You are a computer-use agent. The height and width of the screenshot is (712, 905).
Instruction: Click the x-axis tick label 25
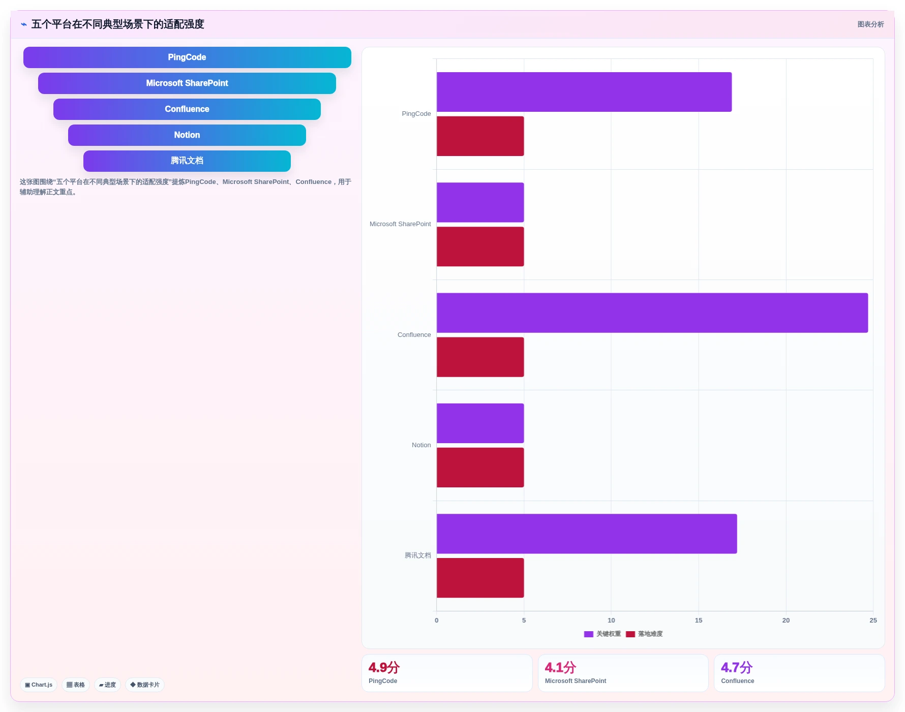(873, 621)
